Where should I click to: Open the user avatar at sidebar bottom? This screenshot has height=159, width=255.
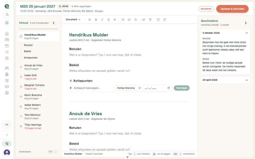tap(7, 153)
